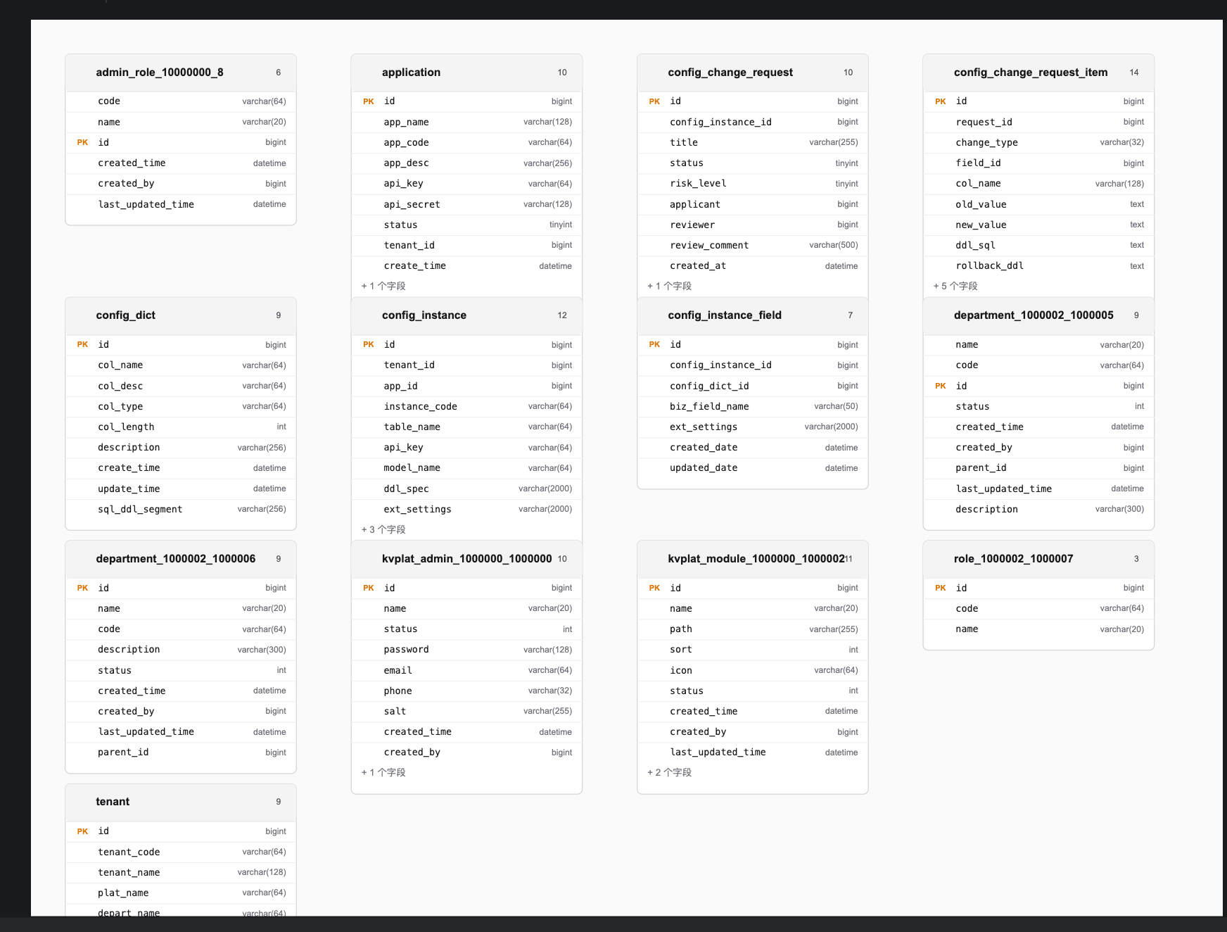Select sql_ddl_segment field in config_dict
This screenshot has height=932, width=1227.
tap(181, 509)
